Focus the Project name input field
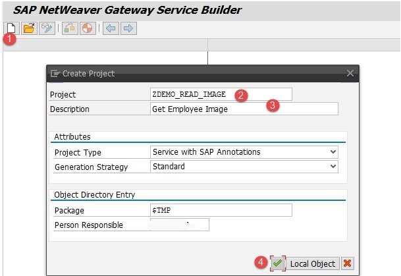The width and height of the screenshot is (401, 276). pos(221,94)
